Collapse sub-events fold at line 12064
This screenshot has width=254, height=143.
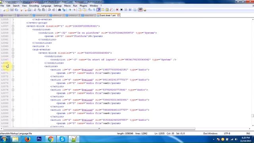point(13,50)
